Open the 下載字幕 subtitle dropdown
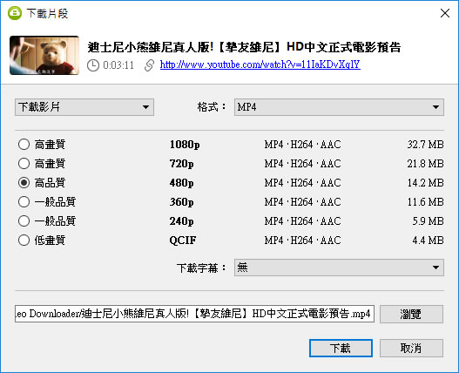Screen dimensions: 459x373 [x=339, y=268]
